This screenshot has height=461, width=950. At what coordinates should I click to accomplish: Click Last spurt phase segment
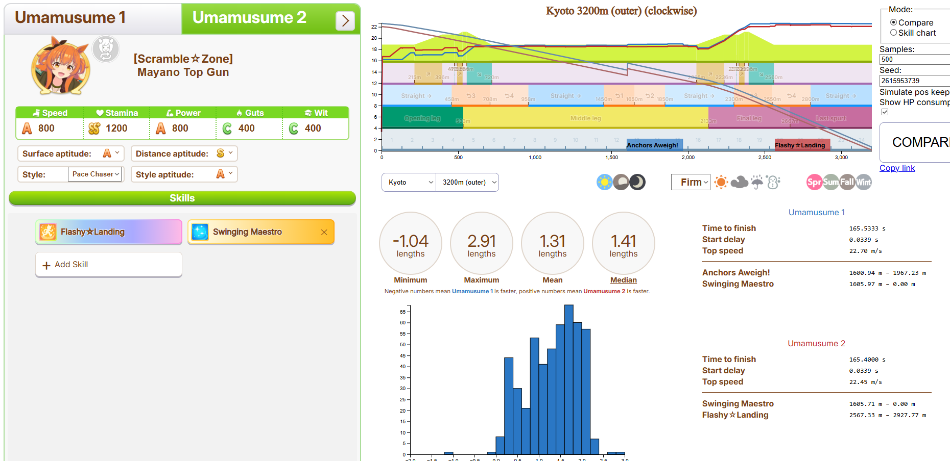pyautogui.click(x=831, y=118)
